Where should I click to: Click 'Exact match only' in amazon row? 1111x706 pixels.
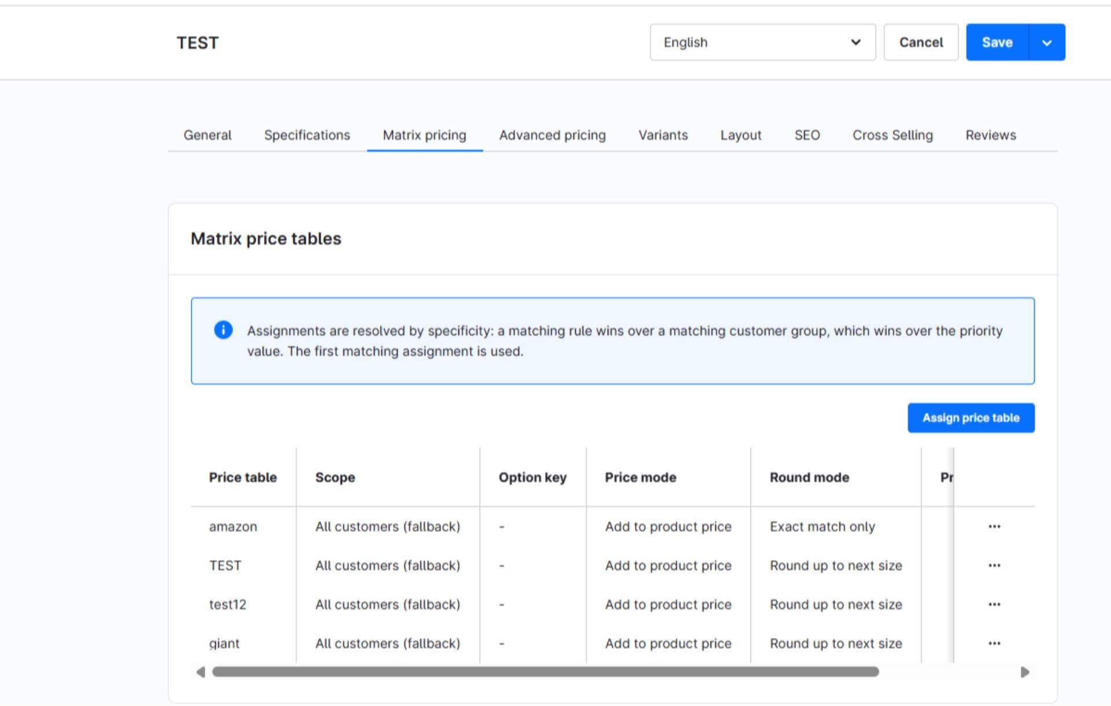822,527
